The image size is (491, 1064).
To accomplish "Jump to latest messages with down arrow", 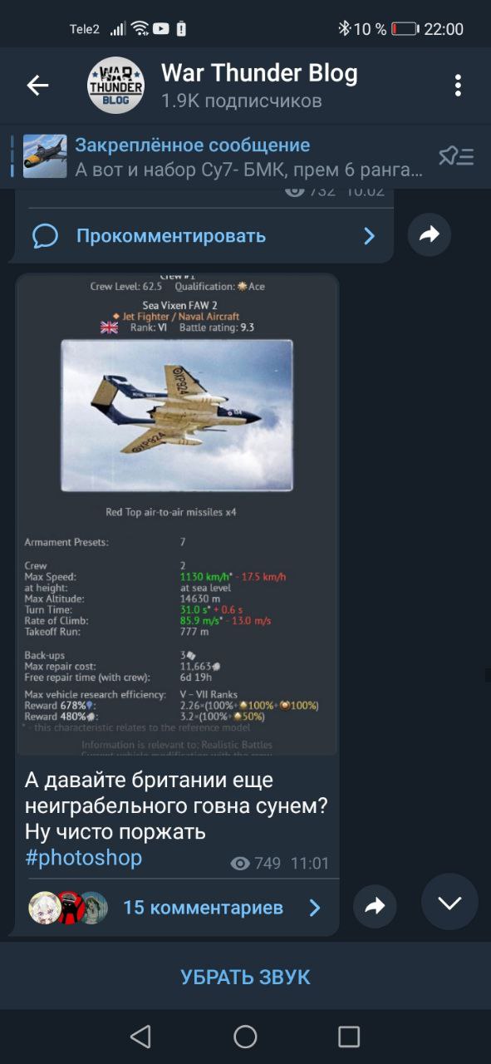I will point(449,902).
